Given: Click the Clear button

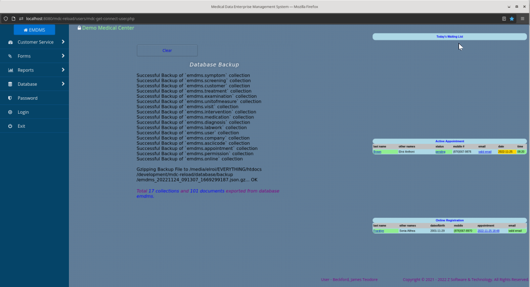Looking at the screenshot, I should (x=167, y=50).
